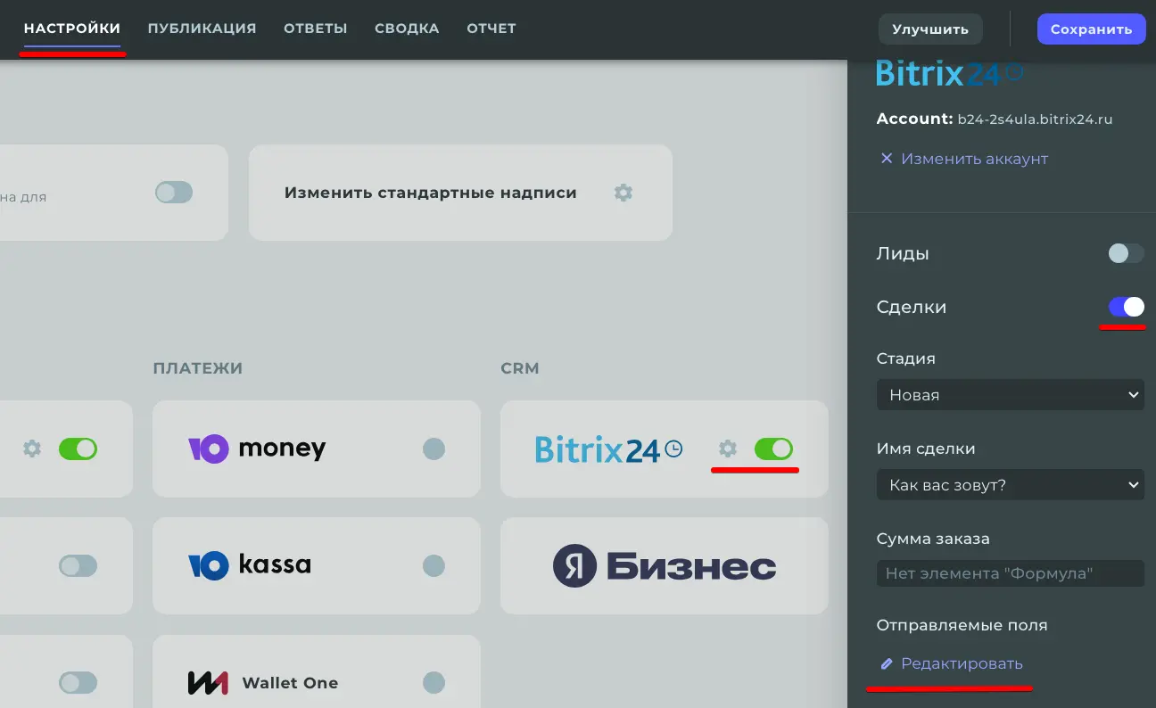Turn off the Сделки toggle

(1126, 307)
